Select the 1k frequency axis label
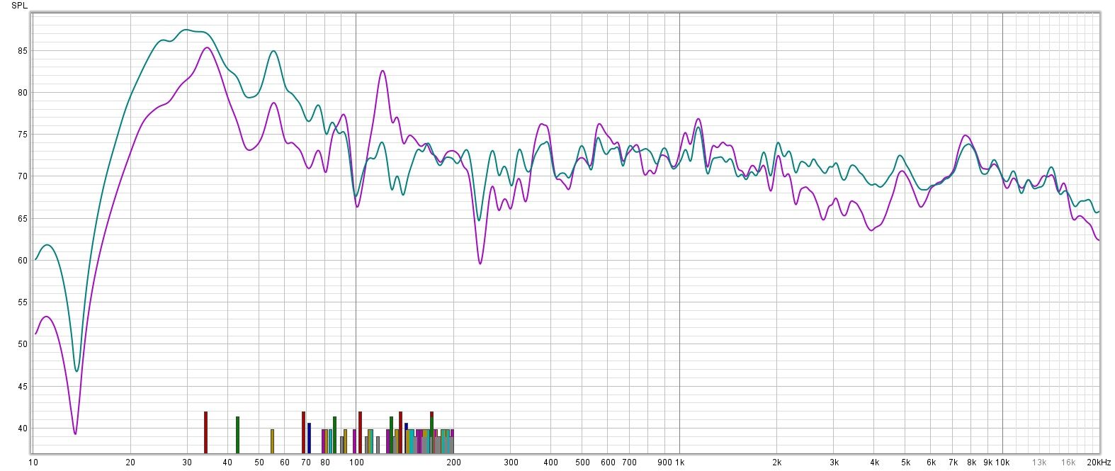This screenshot has height=471, width=1115. (679, 463)
